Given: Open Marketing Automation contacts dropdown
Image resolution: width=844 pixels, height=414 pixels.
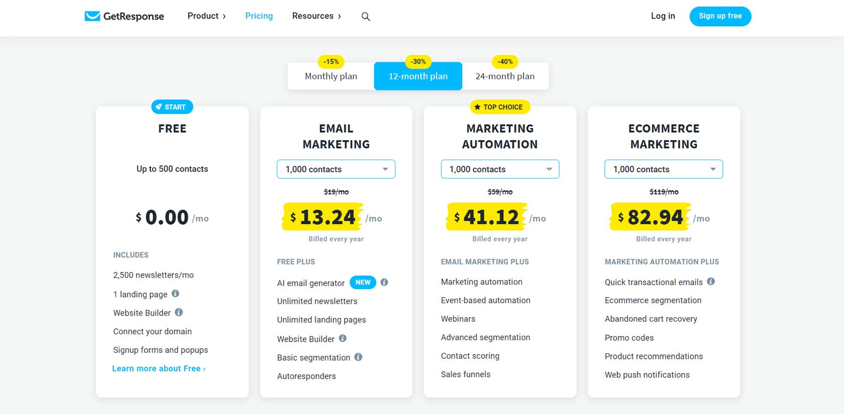Looking at the screenshot, I should 500,169.
